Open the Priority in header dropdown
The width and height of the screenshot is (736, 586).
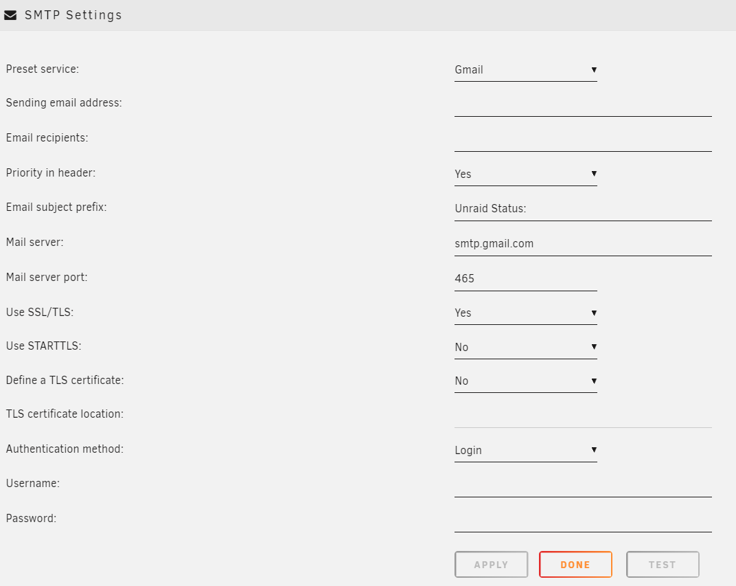point(526,174)
